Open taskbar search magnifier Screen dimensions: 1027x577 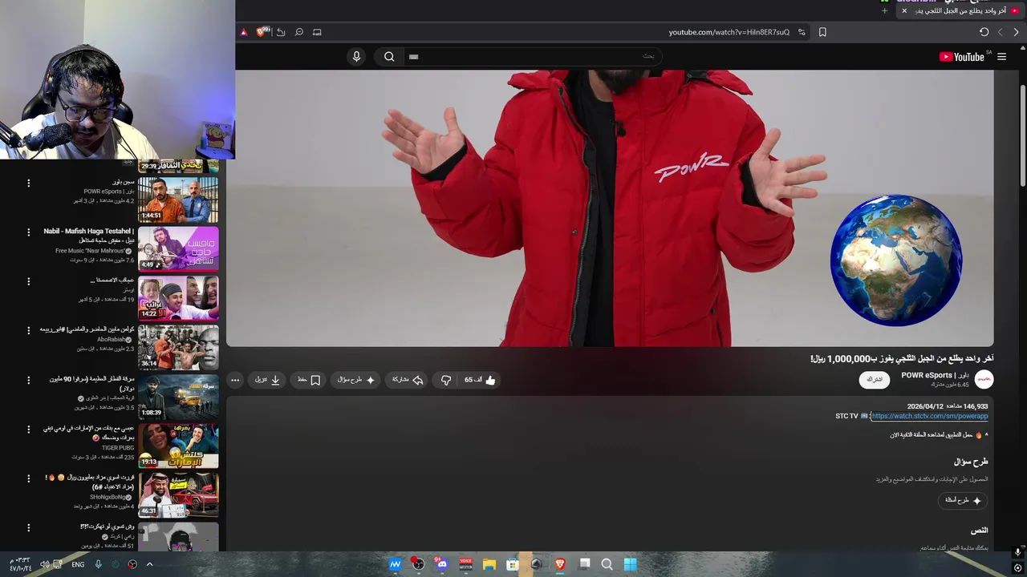(607, 564)
